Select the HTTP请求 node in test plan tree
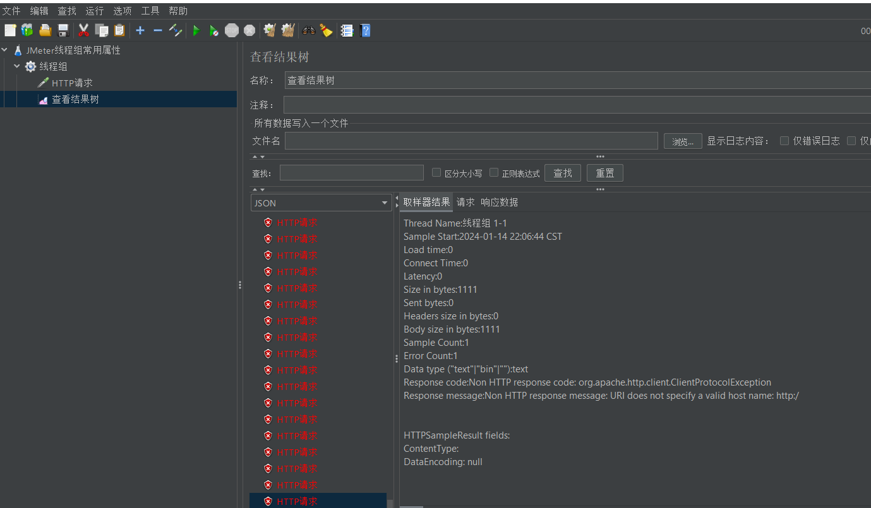871x508 pixels. (x=72, y=83)
